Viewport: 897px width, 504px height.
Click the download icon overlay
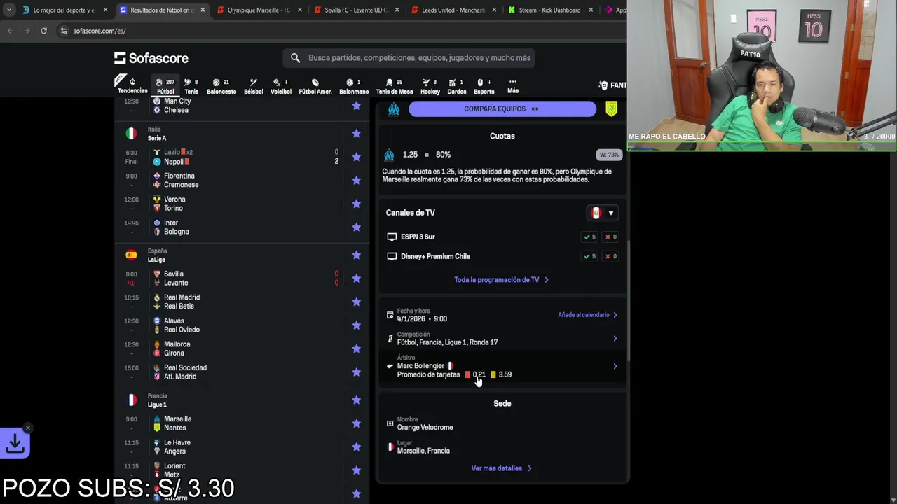(15, 443)
